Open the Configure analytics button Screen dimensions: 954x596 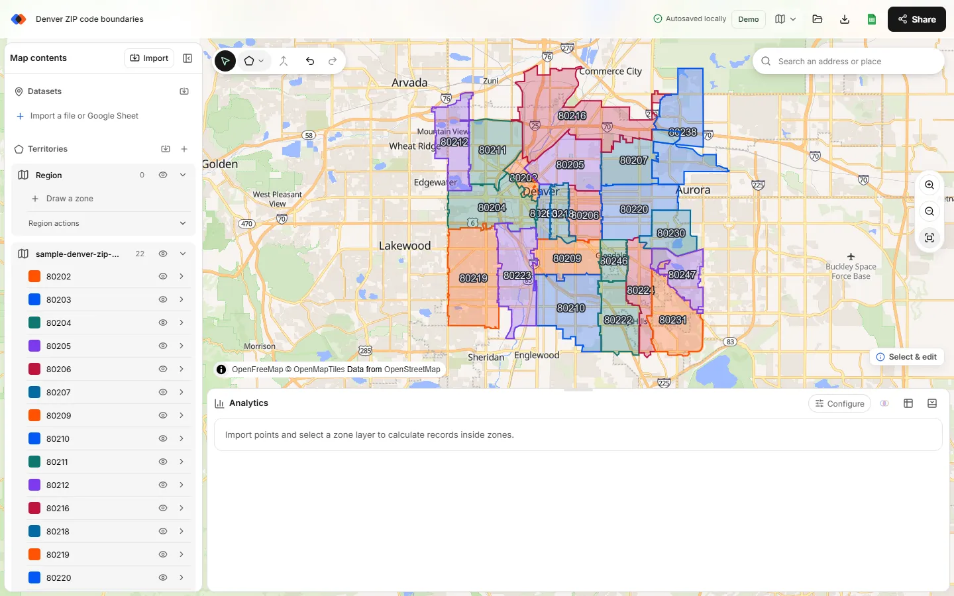coord(839,403)
